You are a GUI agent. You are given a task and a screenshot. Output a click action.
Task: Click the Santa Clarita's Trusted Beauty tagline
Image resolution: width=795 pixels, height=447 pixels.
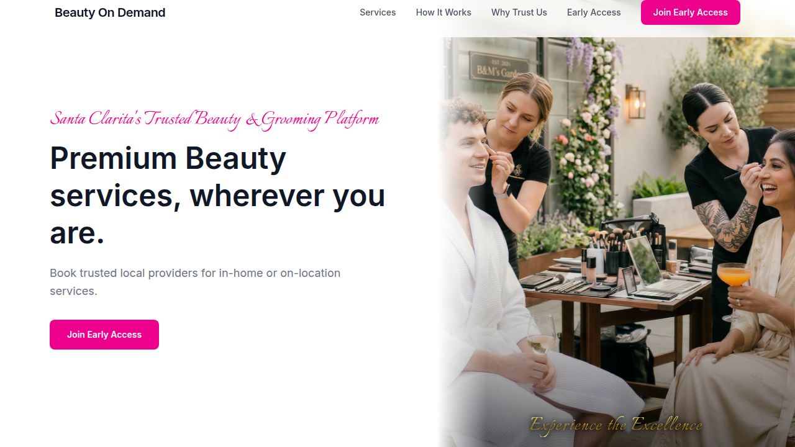click(x=214, y=119)
